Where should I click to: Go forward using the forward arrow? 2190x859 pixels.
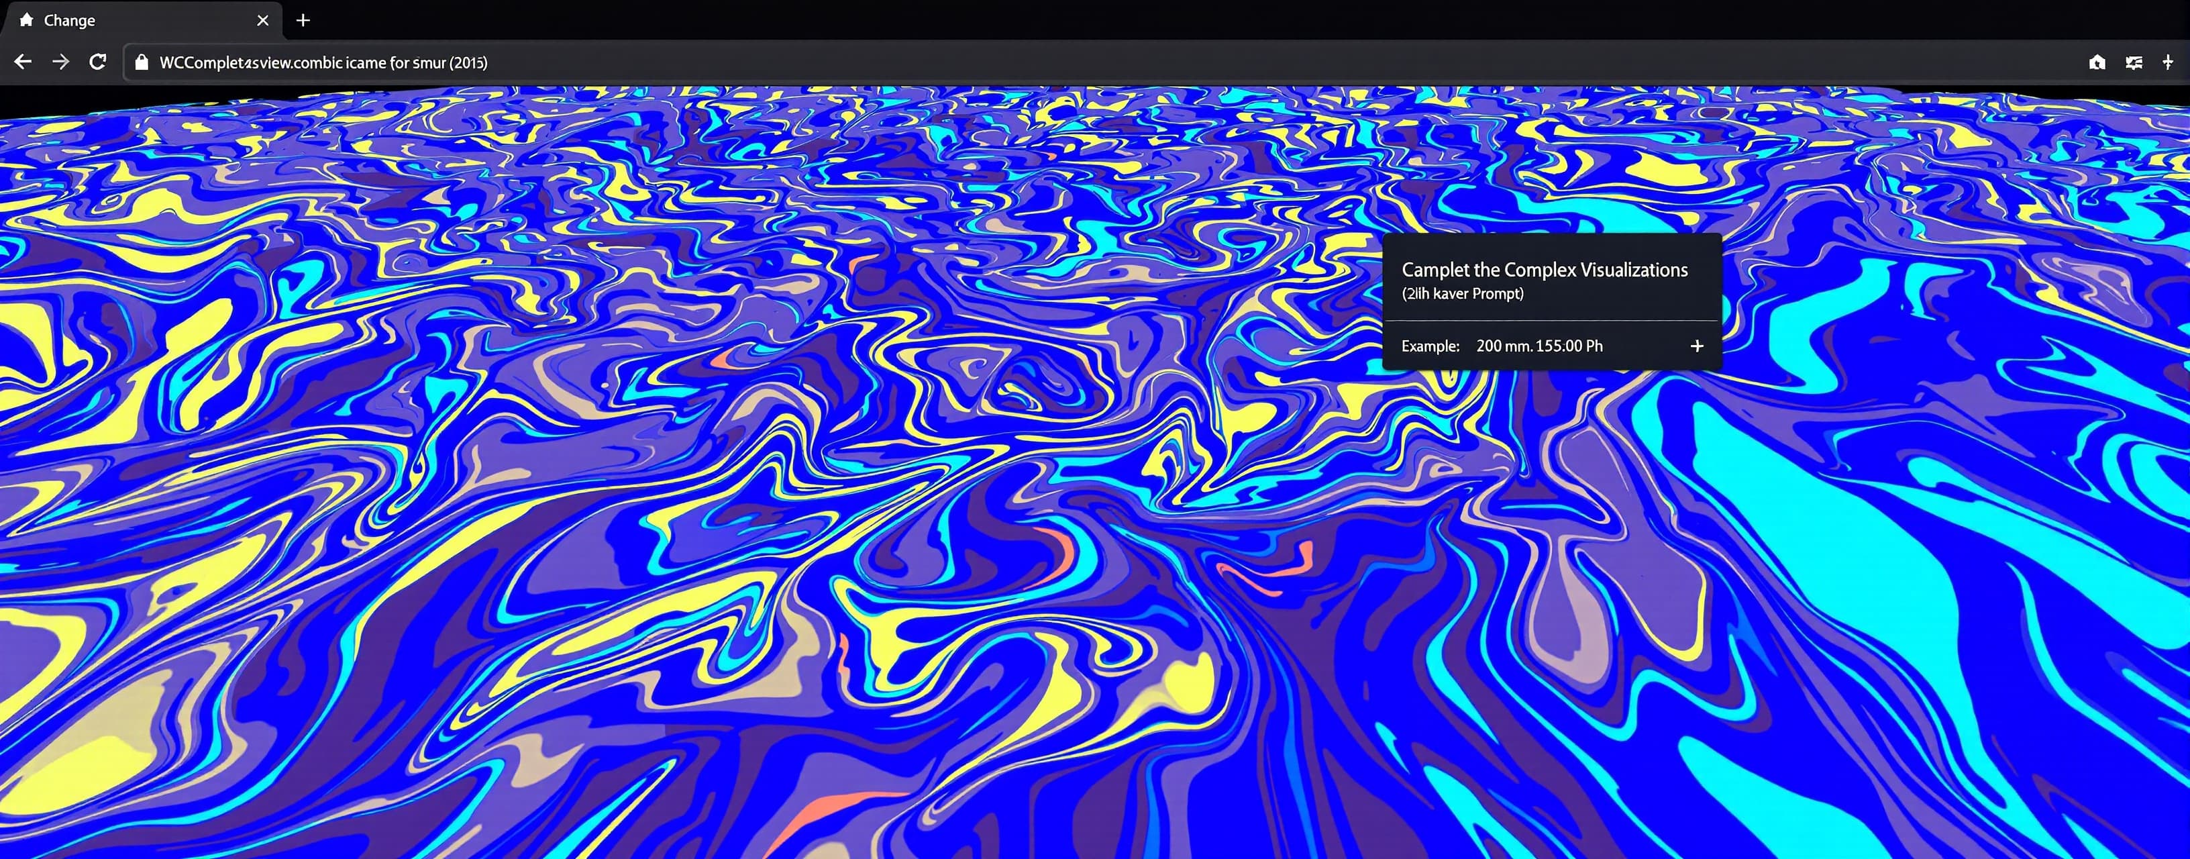click(x=60, y=61)
